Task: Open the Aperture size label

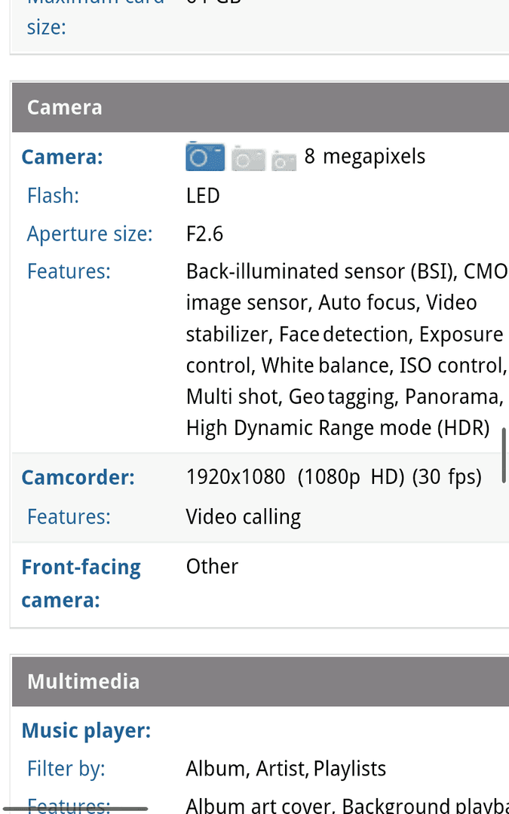Action: click(90, 234)
